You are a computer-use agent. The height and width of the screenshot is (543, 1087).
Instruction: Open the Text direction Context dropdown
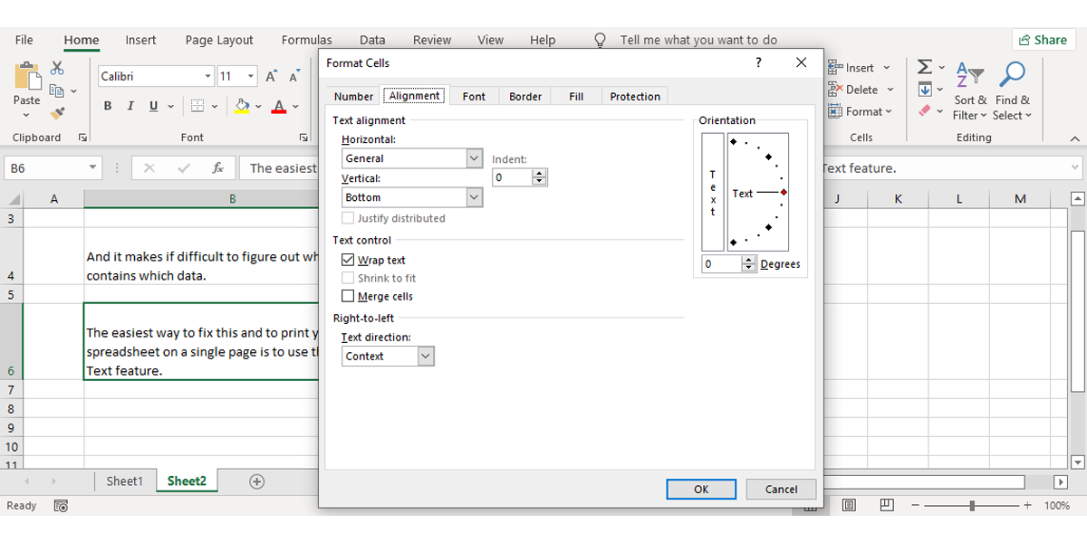[426, 357]
